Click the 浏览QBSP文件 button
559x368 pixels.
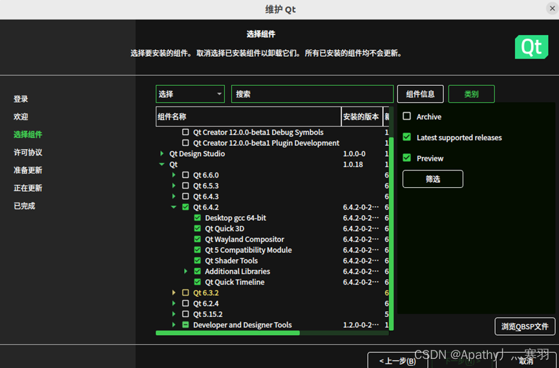click(525, 326)
